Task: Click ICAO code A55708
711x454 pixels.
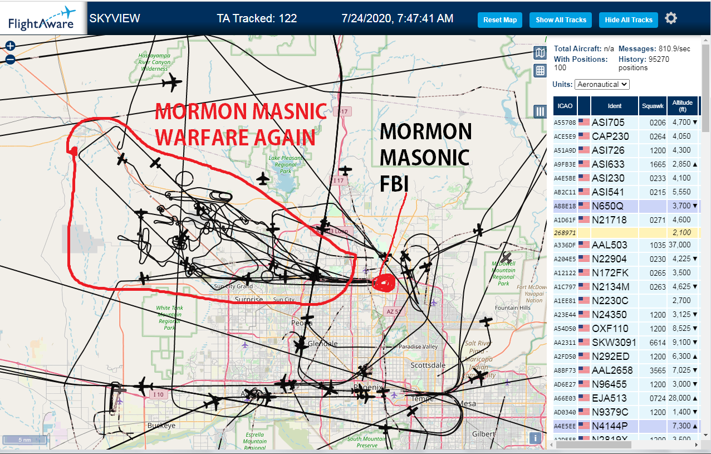Action: pyautogui.click(x=565, y=123)
